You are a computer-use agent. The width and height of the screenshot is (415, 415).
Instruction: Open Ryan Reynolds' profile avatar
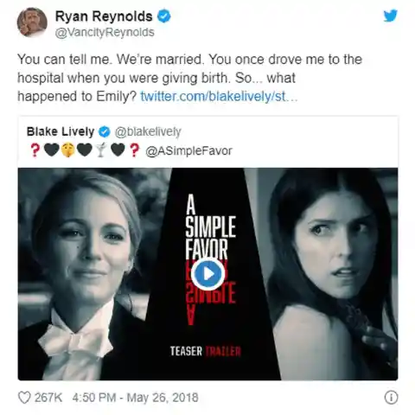click(32, 22)
